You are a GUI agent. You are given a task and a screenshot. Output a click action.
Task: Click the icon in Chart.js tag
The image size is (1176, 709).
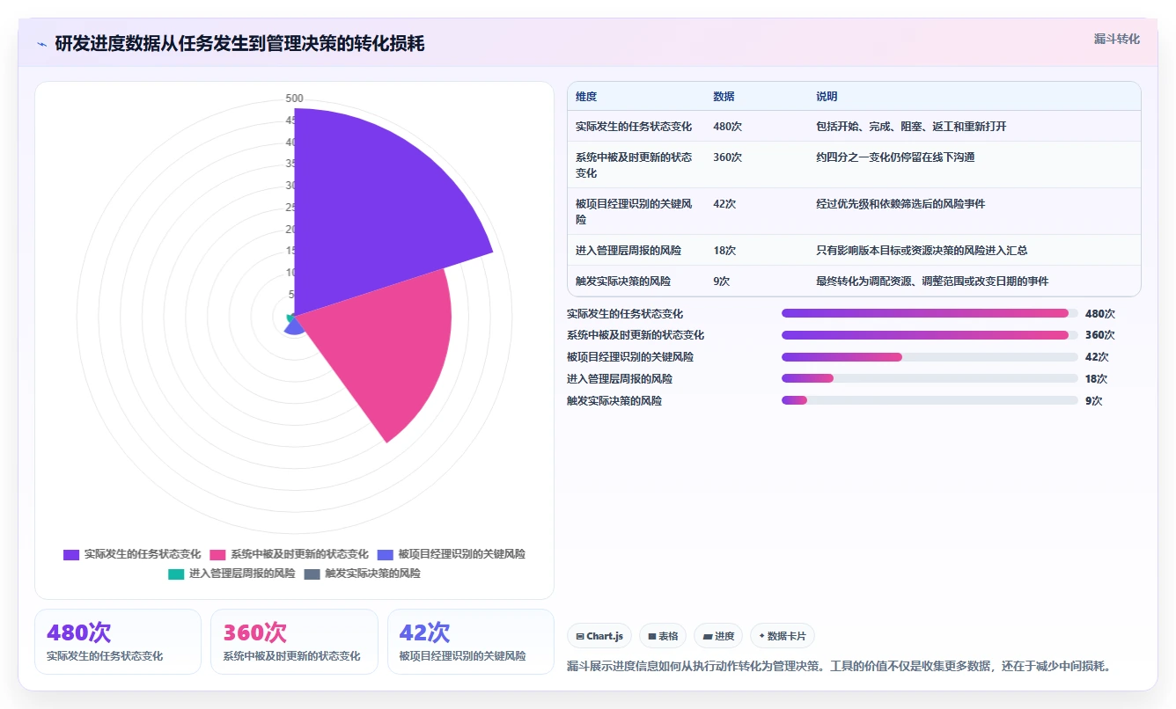(x=580, y=636)
